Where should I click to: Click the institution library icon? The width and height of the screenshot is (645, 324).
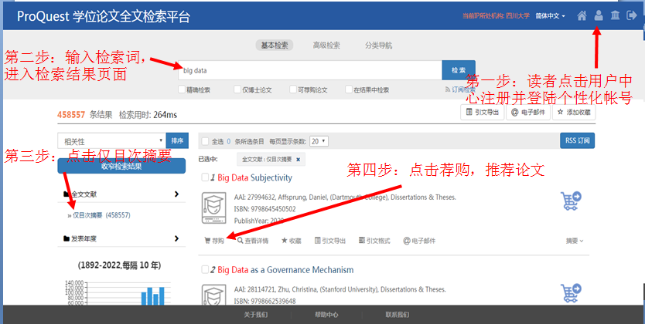coord(615,15)
